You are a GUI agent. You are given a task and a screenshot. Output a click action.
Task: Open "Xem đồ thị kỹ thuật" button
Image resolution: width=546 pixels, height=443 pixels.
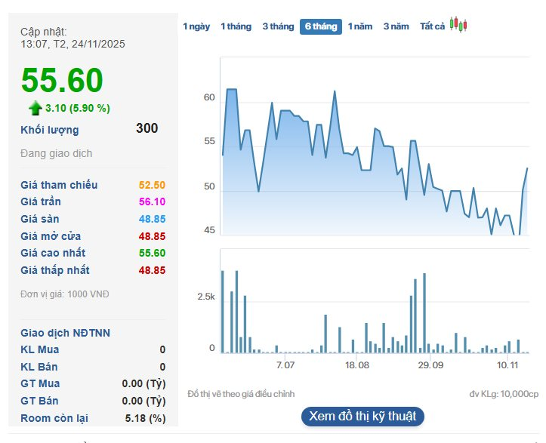click(362, 416)
